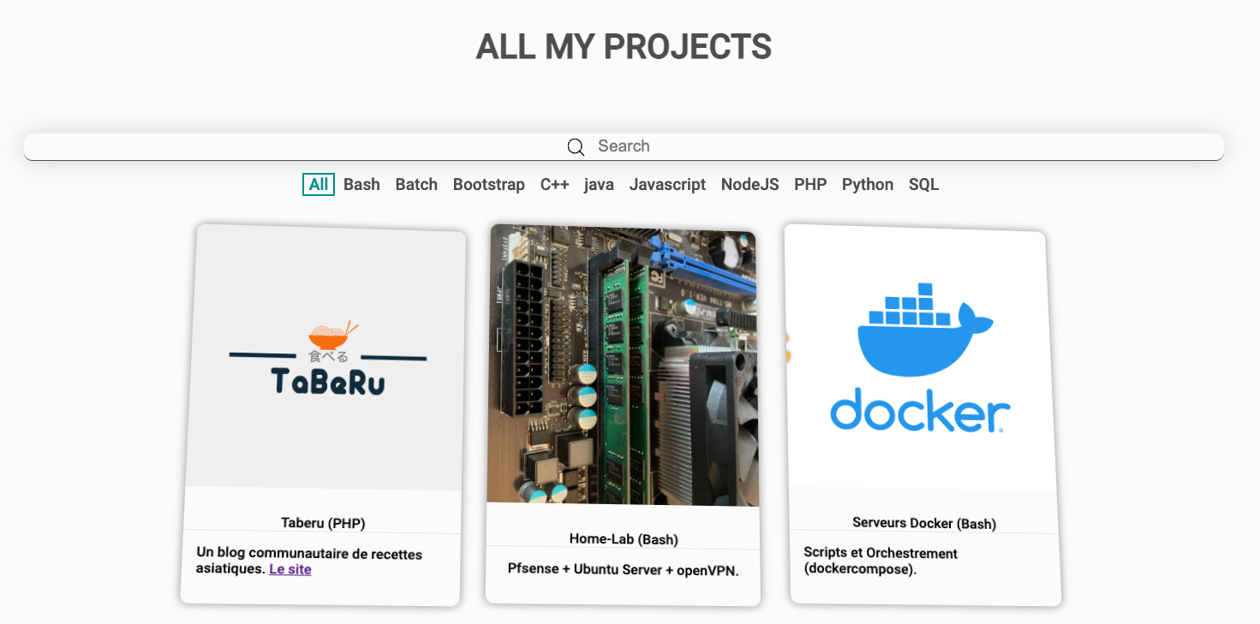Focus the Search input field
The width and height of the screenshot is (1260, 624).
(x=624, y=146)
